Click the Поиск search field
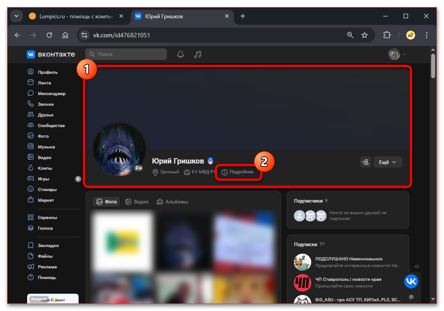This screenshot has height=311, width=444. pyautogui.click(x=126, y=54)
